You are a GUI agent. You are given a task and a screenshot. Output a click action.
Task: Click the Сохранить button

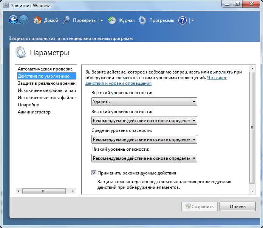pos(199,206)
